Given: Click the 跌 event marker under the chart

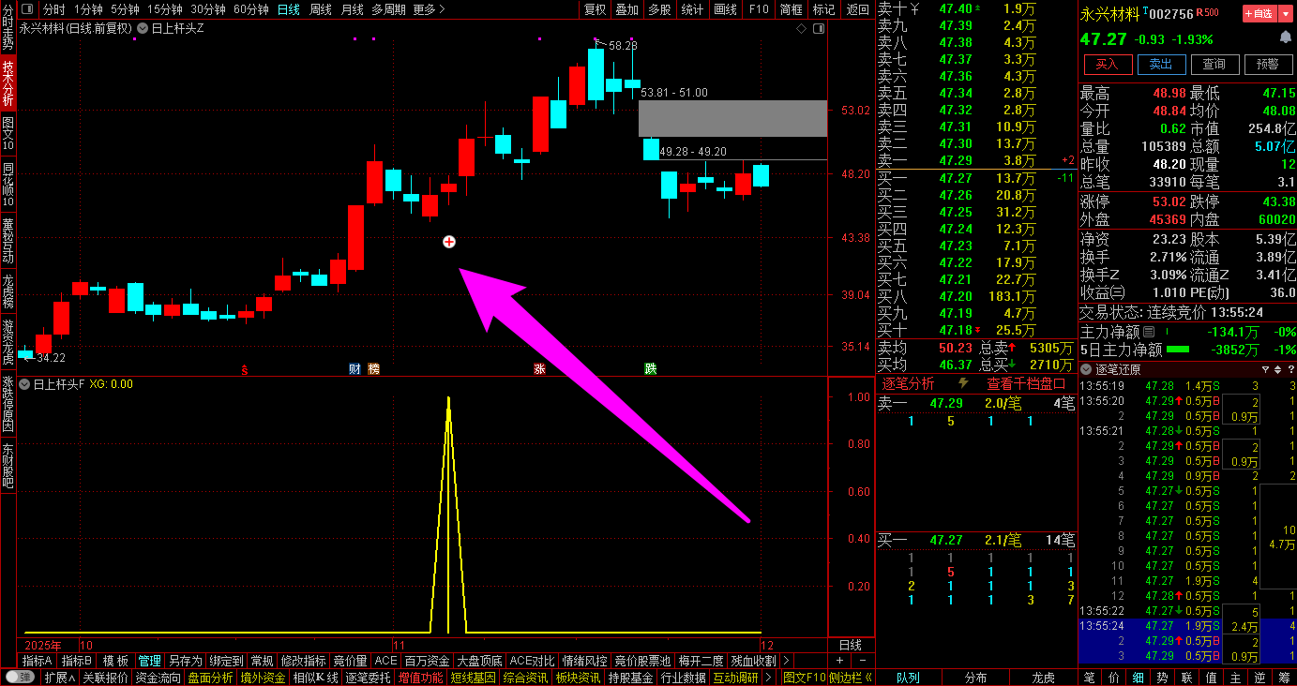Looking at the screenshot, I should tap(650, 368).
